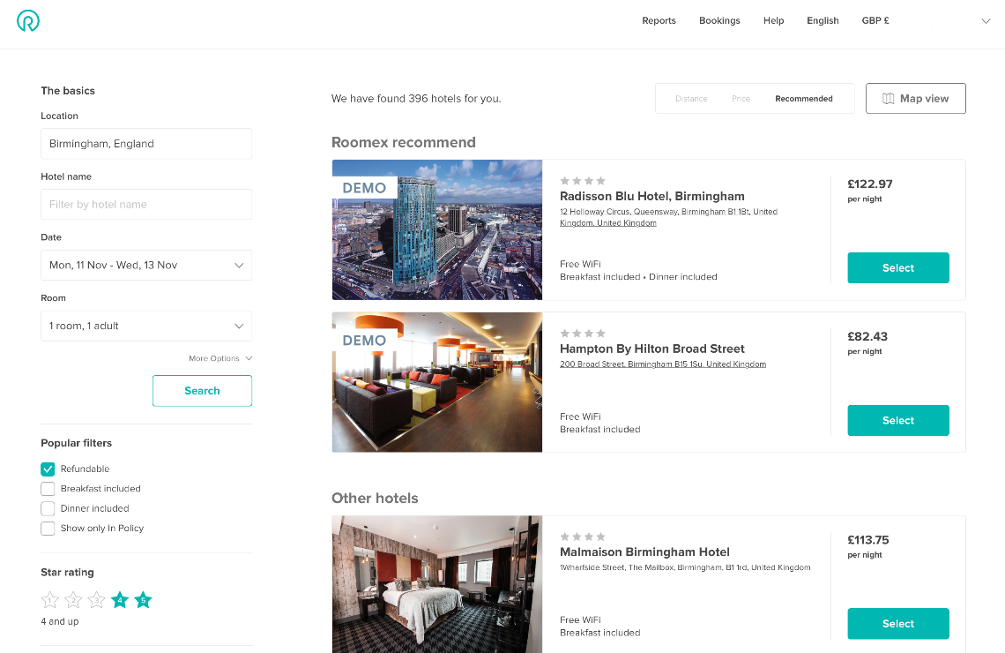Sort results by Distance

coord(691,99)
